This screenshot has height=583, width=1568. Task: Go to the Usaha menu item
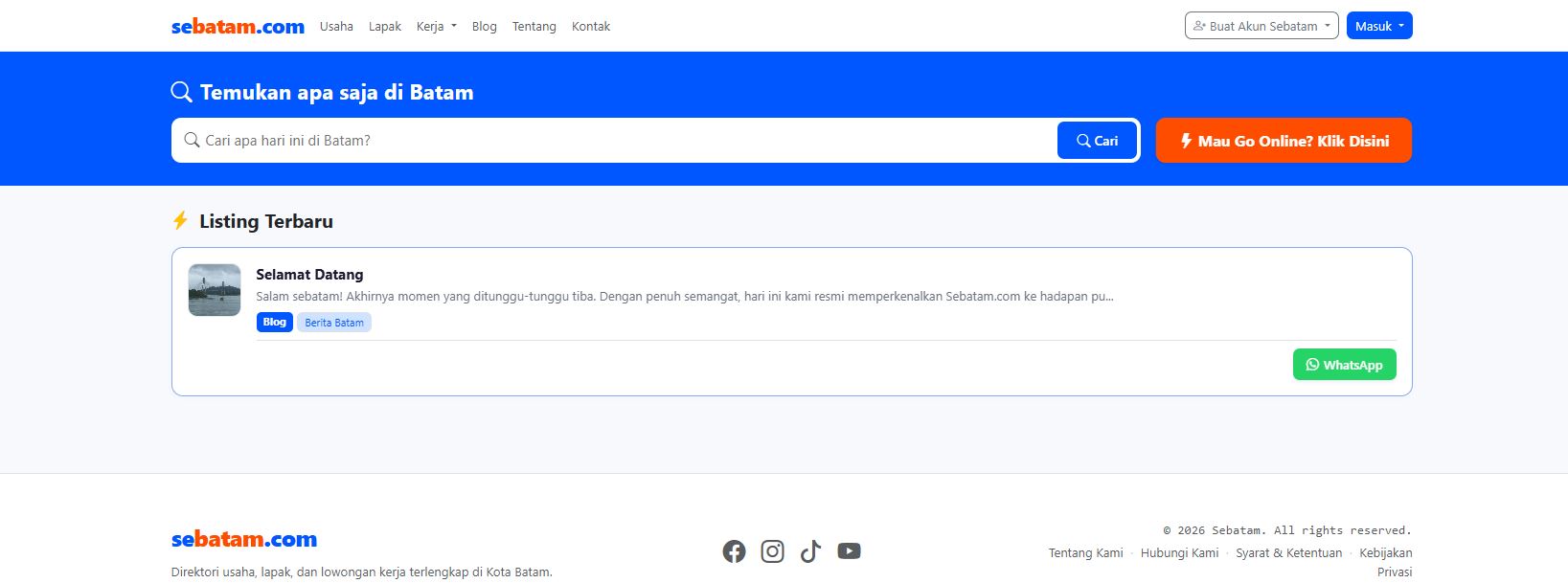pyautogui.click(x=336, y=27)
